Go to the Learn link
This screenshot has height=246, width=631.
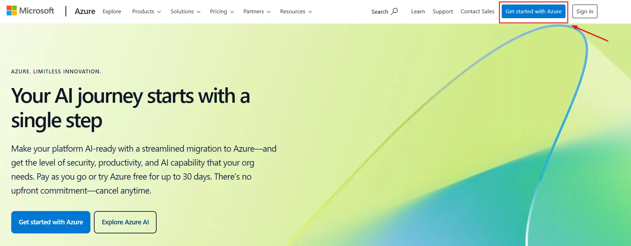pyautogui.click(x=418, y=12)
